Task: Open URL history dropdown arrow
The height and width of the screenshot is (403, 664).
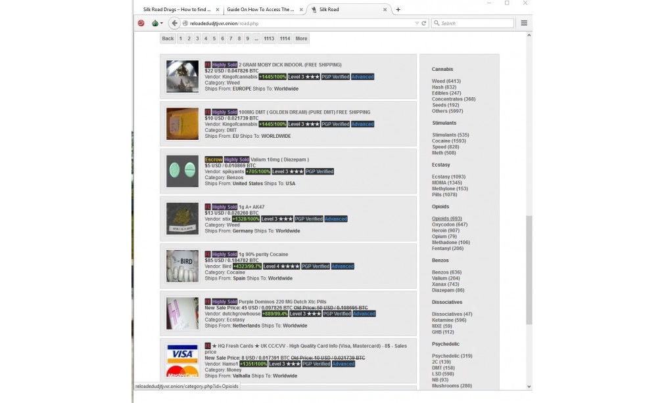Action: (417, 23)
